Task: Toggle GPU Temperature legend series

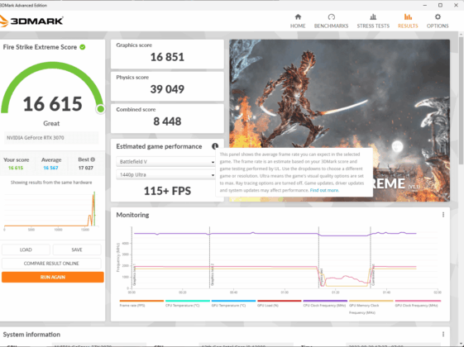Action: [233, 303]
